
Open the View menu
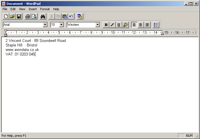tap(22, 9)
